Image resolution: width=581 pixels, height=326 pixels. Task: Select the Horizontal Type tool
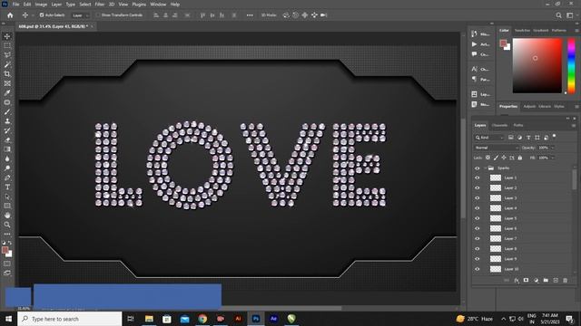(x=7, y=187)
